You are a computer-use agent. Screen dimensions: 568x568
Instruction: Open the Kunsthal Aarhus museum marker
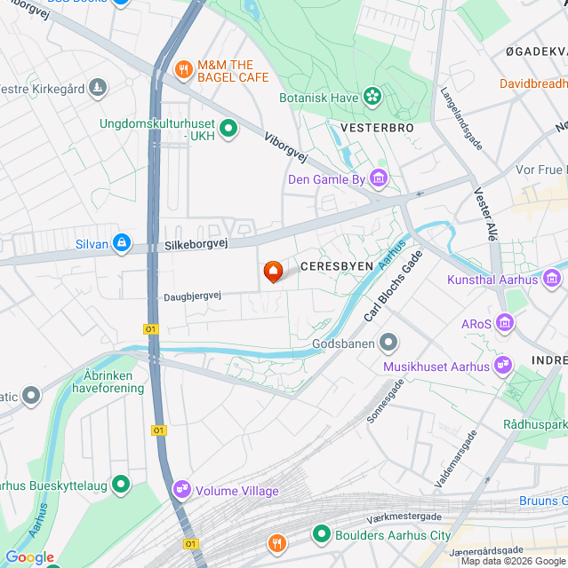[x=552, y=279]
